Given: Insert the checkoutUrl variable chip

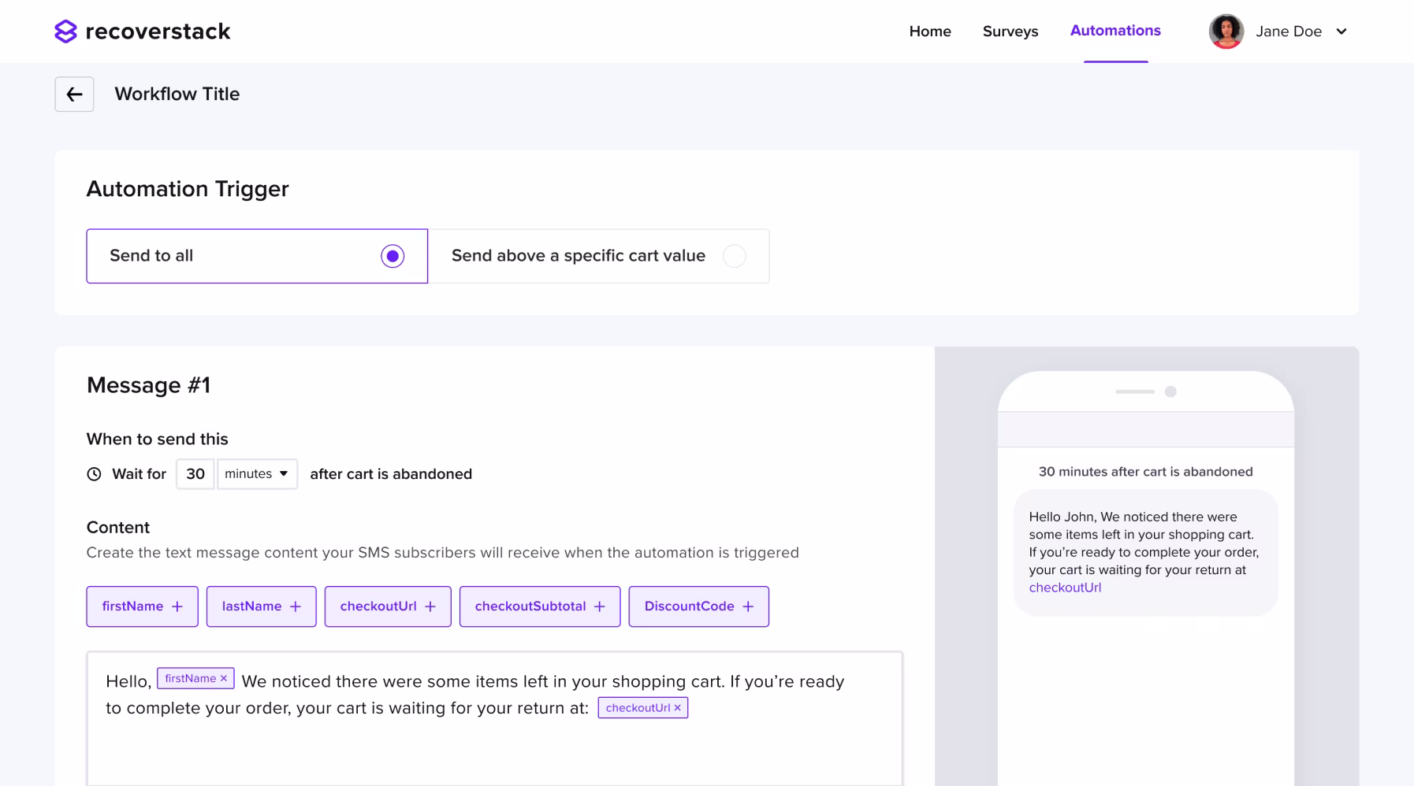Looking at the screenshot, I should 387,606.
